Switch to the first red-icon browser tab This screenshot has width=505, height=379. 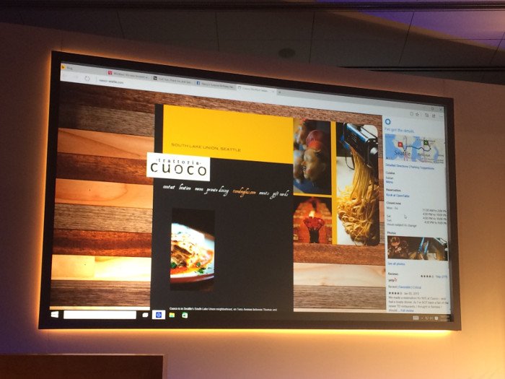128,75
